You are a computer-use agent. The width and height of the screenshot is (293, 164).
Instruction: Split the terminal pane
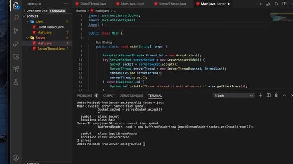click(x=269, y=95)
